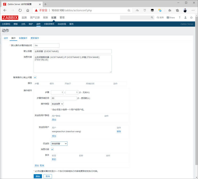Click the Zabbix logout power icon
This screenshot has width=198, height=179.
tap(191, 18)
